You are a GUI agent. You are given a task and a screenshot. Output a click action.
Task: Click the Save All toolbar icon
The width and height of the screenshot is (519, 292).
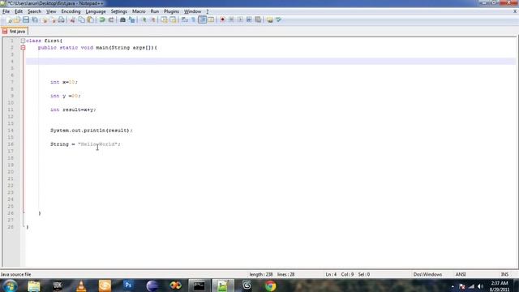click(x=35, y=19)
